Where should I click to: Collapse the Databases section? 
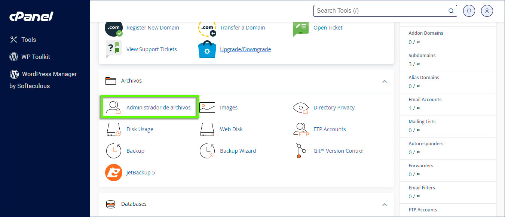tap(385, 205)
